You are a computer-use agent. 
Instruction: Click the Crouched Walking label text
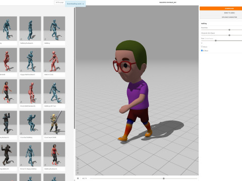pos(26,137)
